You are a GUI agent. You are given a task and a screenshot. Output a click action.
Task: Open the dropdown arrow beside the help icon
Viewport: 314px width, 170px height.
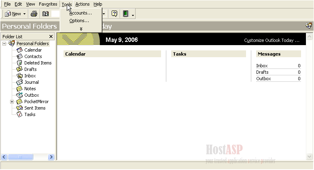(x=104, y=14)
